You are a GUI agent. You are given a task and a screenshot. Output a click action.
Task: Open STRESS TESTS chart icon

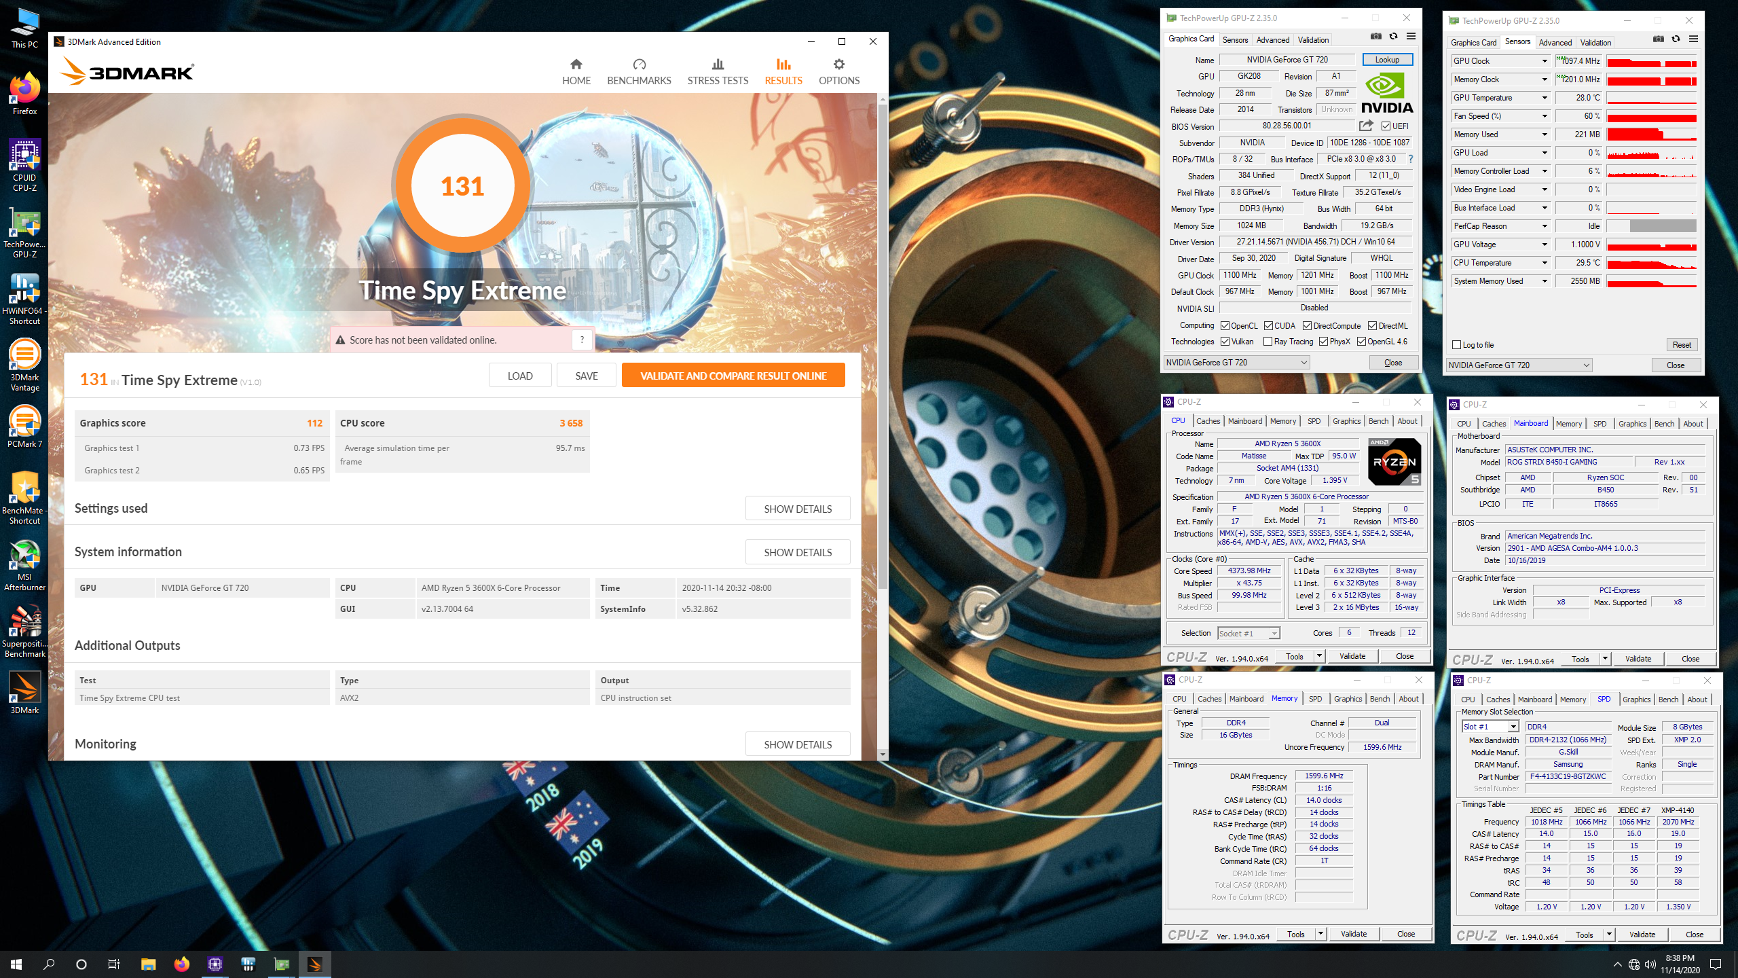tap(718, 64)
